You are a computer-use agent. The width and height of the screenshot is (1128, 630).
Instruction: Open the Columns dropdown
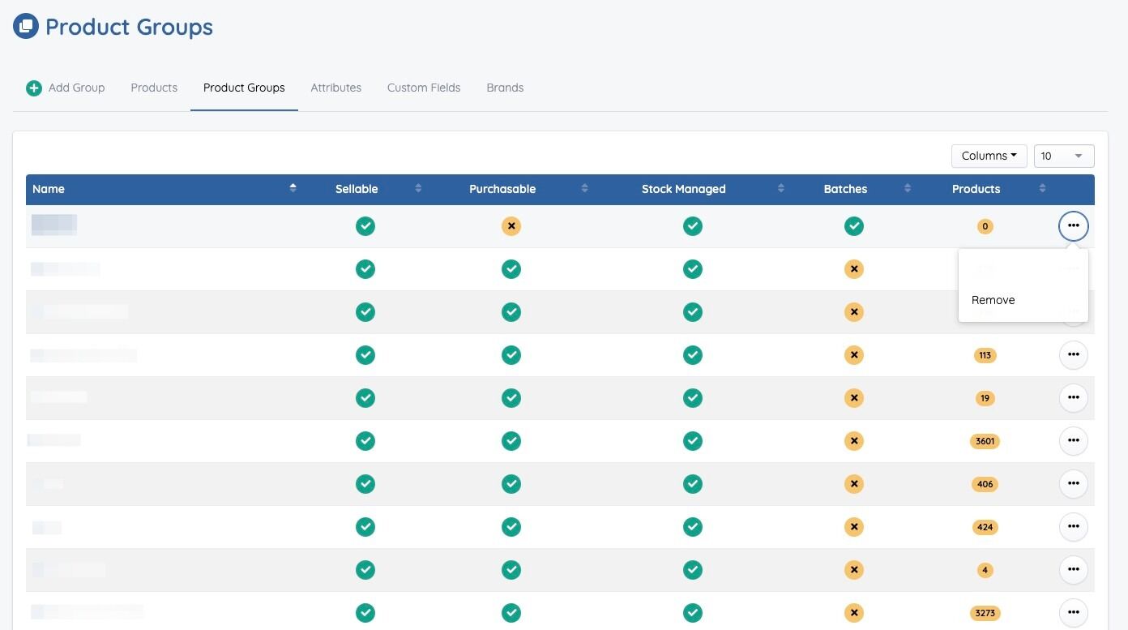pos(989,156)
